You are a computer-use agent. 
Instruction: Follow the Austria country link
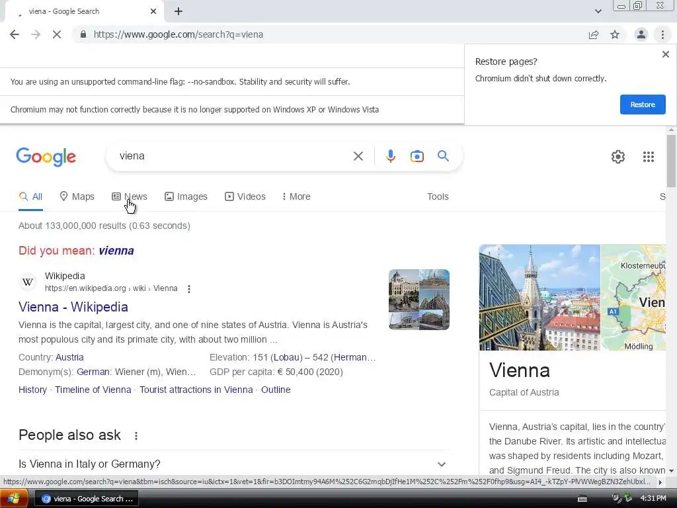pos(69,357)
